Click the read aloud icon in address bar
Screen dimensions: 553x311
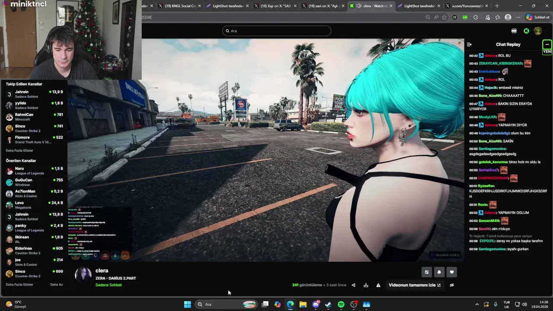(x=436, y=17)
